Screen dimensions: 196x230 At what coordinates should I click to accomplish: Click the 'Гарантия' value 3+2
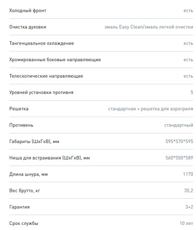[189, 207]
